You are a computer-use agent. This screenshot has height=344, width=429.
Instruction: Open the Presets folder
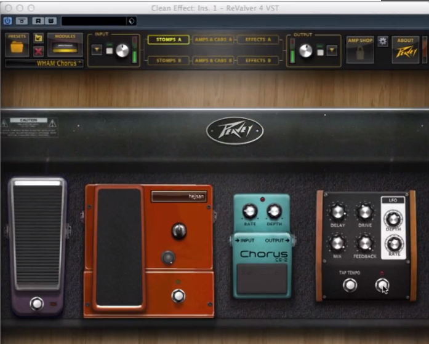tap(17, 45)
